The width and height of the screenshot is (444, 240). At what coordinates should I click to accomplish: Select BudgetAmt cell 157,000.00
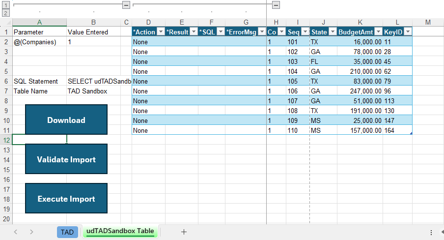point(360,130)
